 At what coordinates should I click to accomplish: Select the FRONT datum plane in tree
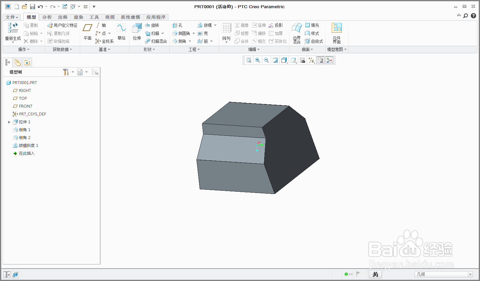point(23,106)
